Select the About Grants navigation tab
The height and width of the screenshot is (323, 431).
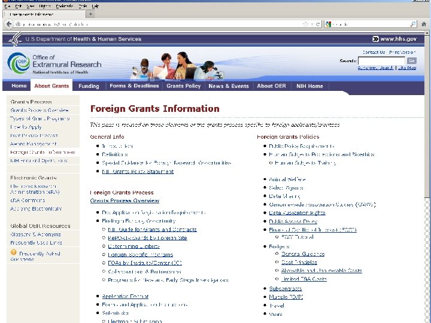coord(51,86)
